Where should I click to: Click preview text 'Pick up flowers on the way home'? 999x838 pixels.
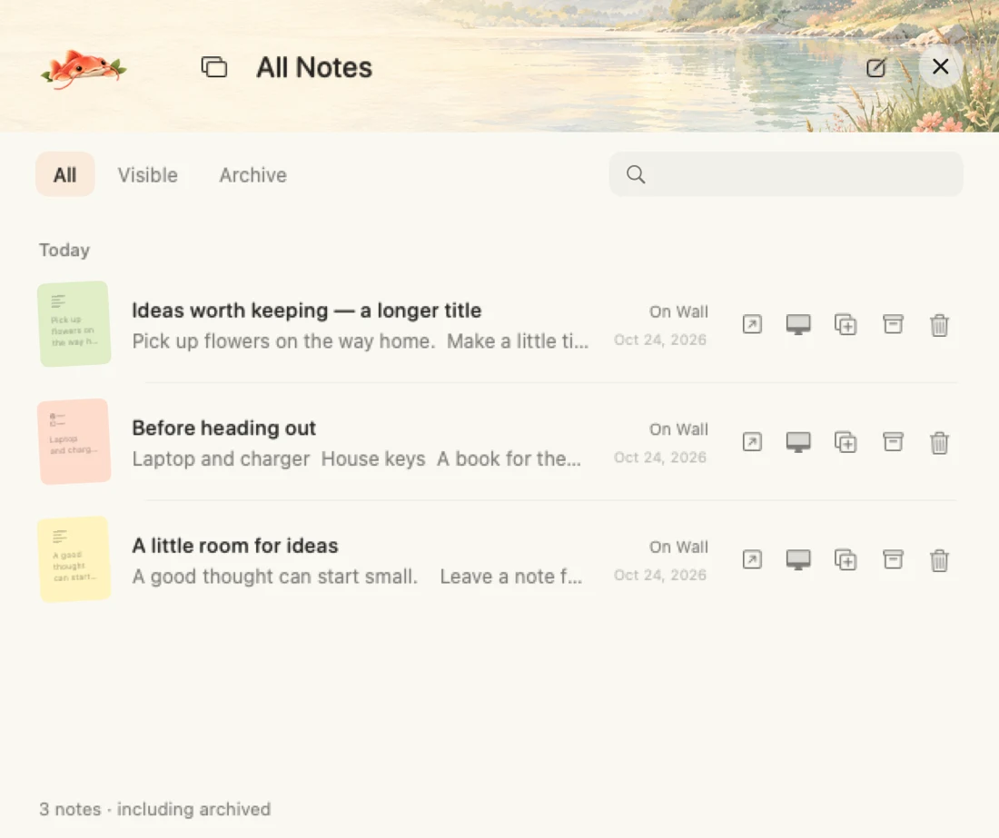point(283,341)
